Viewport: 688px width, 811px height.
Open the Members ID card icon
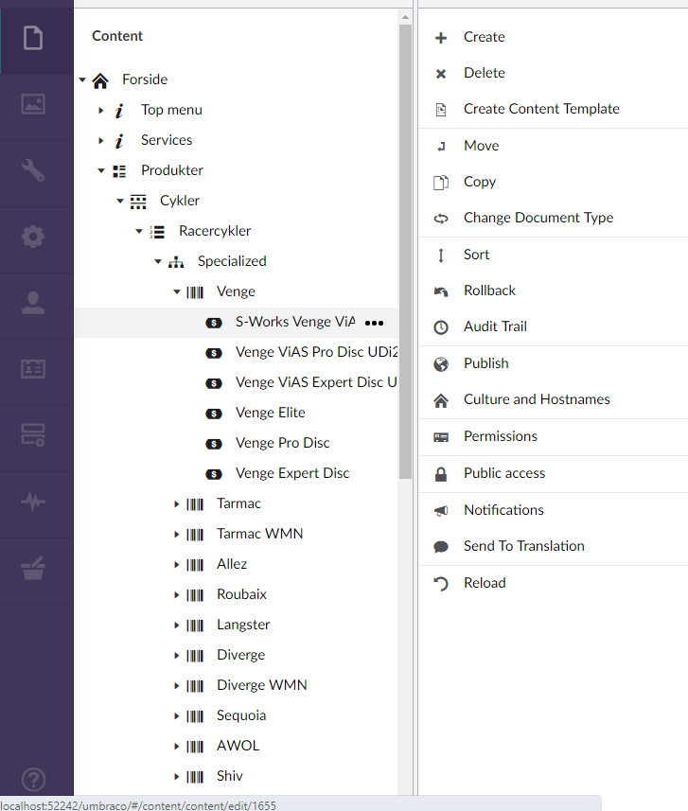(x=34, y=369)
